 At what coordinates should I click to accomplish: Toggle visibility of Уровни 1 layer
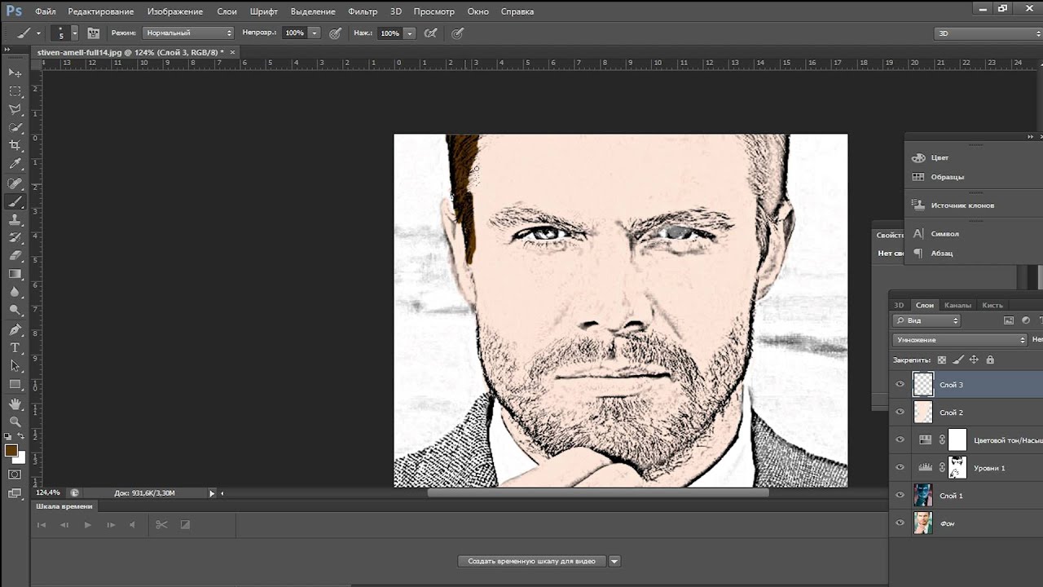pyautogui.click(x=900, y=468)
